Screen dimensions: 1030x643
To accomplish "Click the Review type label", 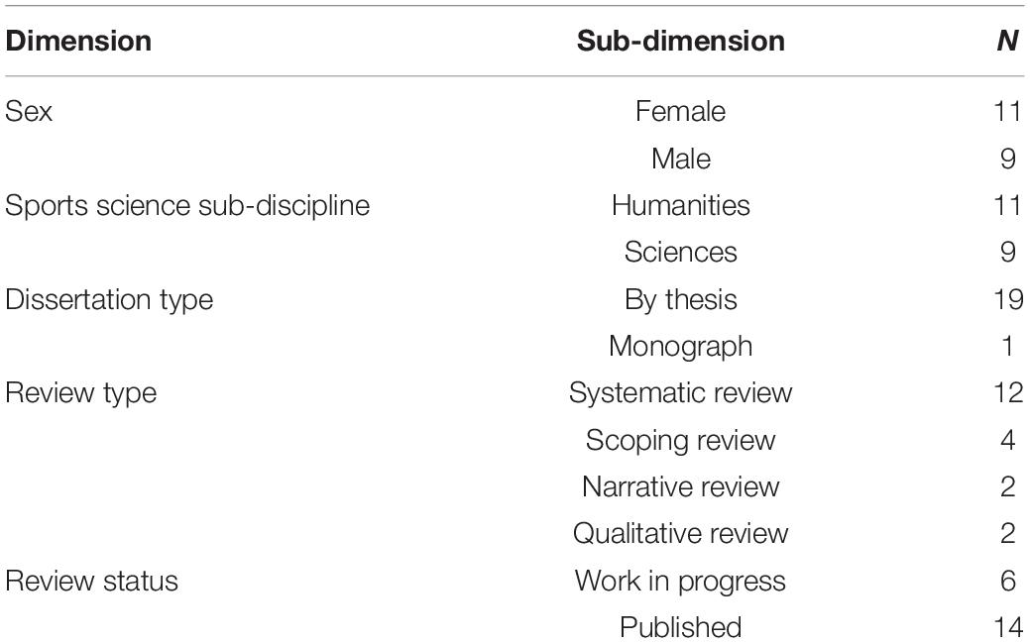I will point(81,392).
